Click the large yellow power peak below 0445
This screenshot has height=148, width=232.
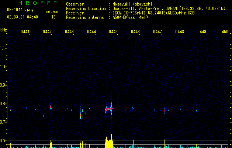click(x=109, y=141)
